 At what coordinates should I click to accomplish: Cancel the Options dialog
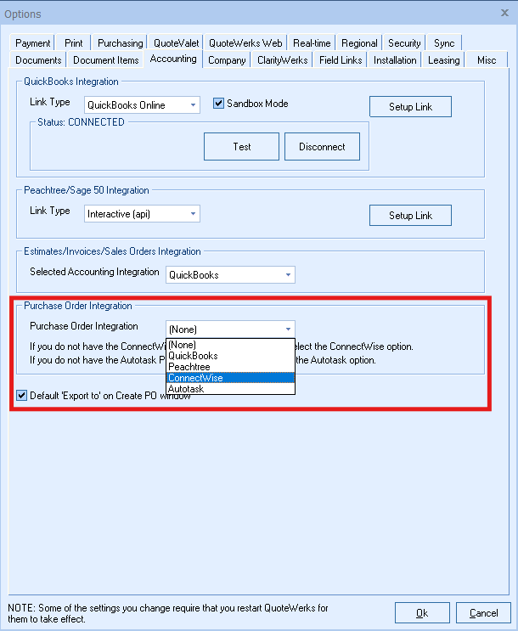pyautogui.click(x=483, y=612)
